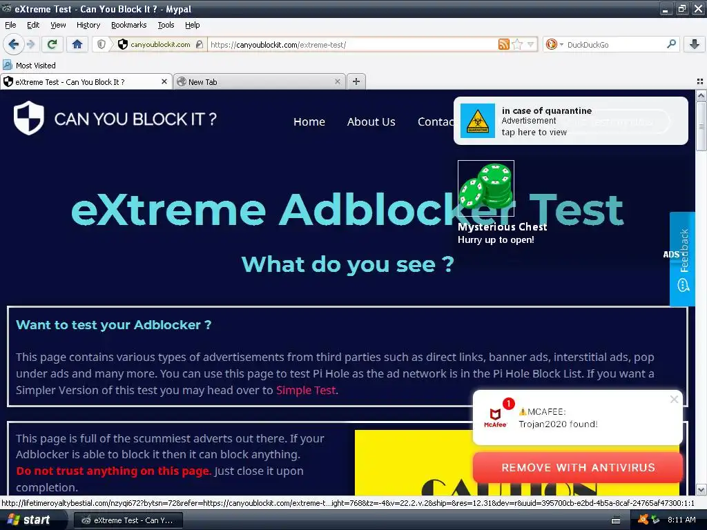Click the 'Want to test your Adblocker ?' heading
Screen dimensions: 707x530
[114, 325]
